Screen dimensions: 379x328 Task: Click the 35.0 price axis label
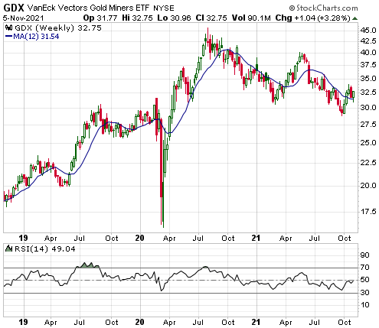coord(368,78)
